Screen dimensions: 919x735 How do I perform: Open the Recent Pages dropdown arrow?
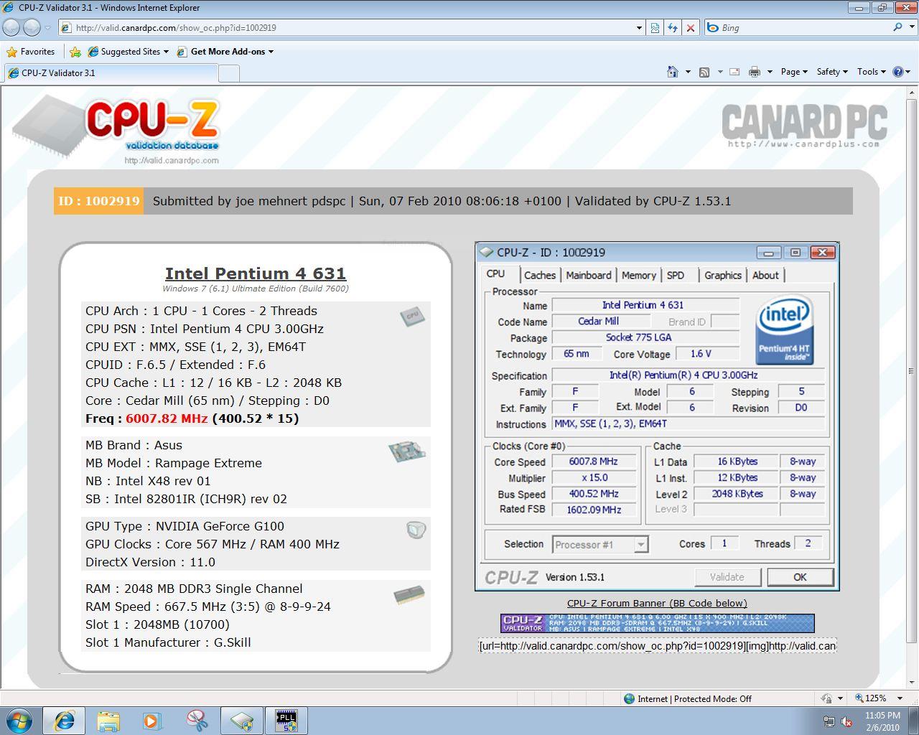click(x=48, y=28)
